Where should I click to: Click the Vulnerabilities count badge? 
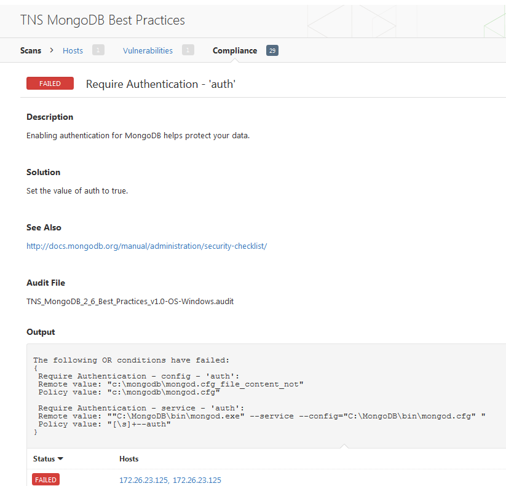188,50
